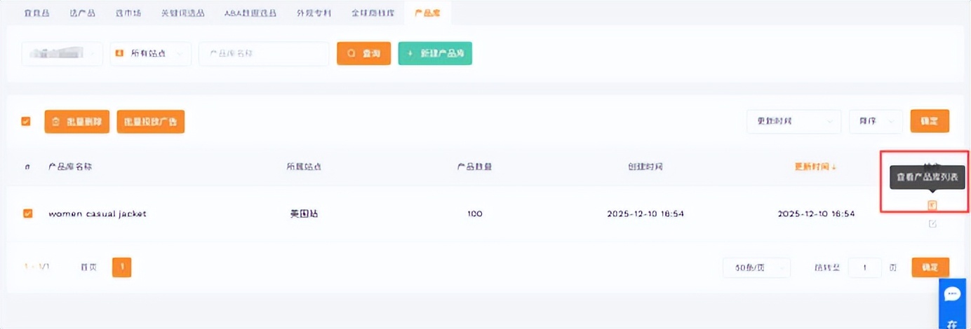
Task: Switch to the 选市场 tab
Action: coord(128,13)
